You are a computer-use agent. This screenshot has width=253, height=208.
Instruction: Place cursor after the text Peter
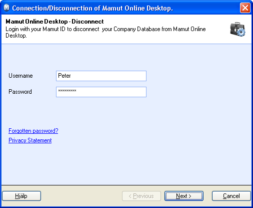[x=71, y=76]
